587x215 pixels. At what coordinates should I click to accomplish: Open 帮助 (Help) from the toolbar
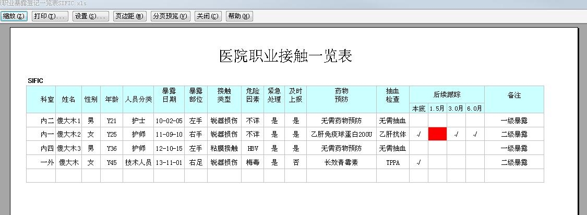click(x=239, y=16)
